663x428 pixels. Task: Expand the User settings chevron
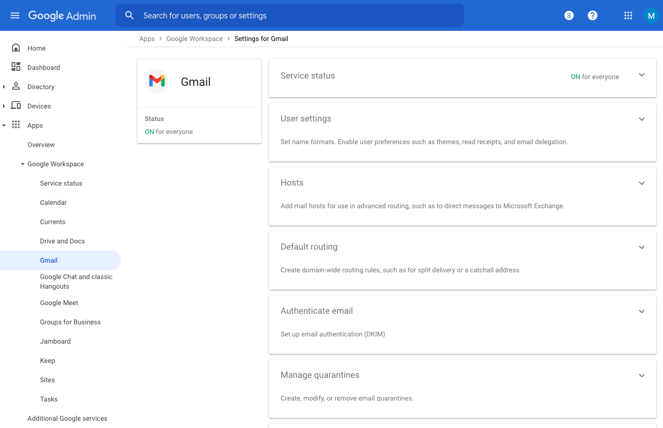coord(642,119)
